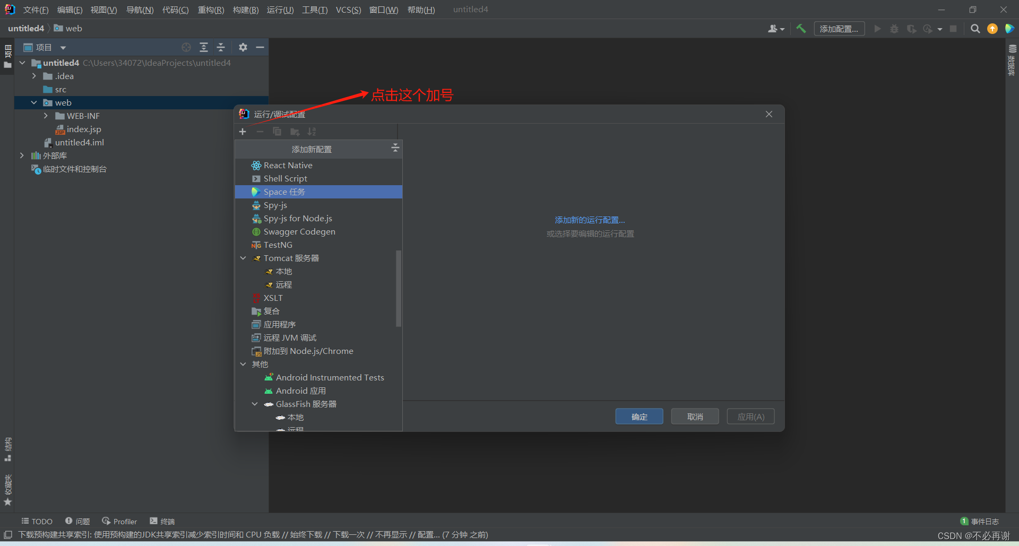Expand 外部库 node
1019x546 pixels.
pos(22,156)
